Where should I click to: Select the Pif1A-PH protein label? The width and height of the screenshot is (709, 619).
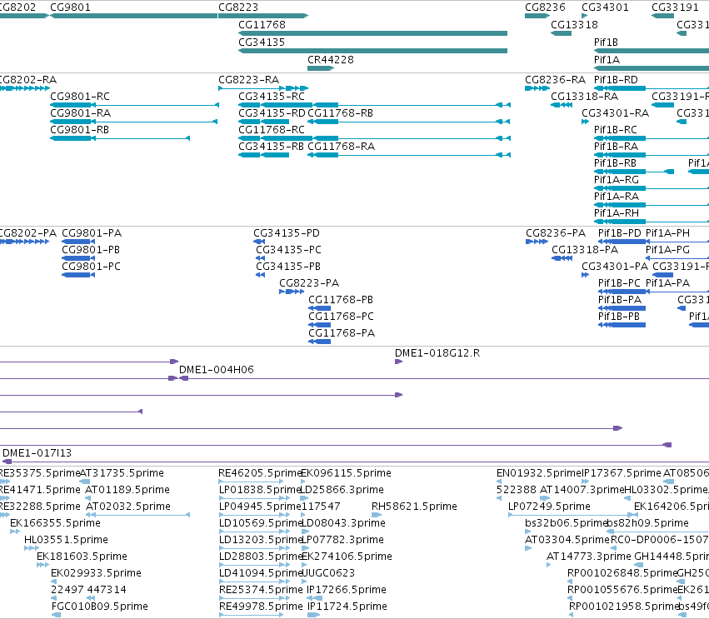tap(667, 233)
